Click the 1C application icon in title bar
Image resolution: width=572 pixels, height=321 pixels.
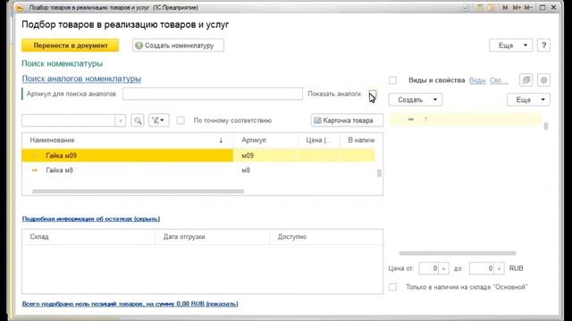[x=20, y=7]
